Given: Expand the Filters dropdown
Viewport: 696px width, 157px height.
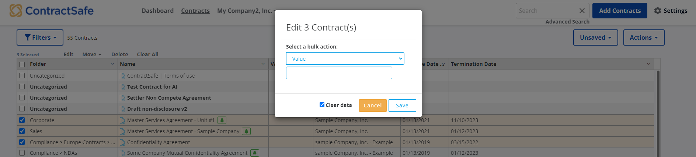Looking at the screenshot, I should click(x=40, y=38).
